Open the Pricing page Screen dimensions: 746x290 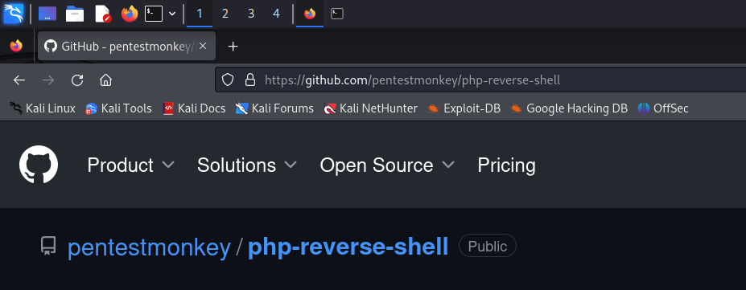point(507,165)
